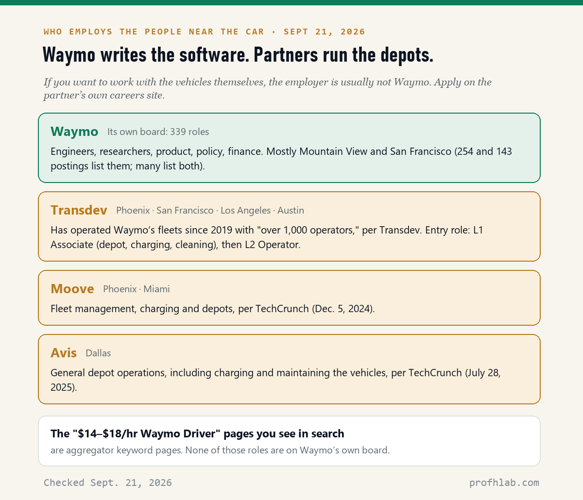Click 'are aggregator keyword pages' note text
Image resolution: width=583 pixels, height=500 pixels.
(x=220, y=450)
